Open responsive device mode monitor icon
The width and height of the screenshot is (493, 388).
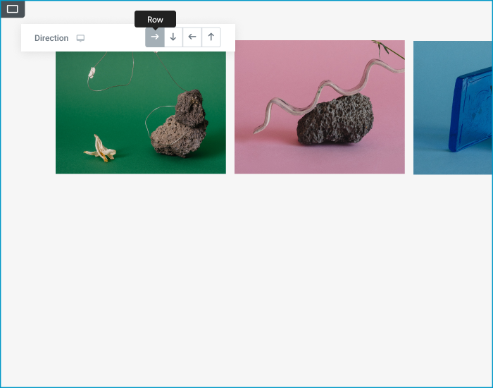(80, 38)
